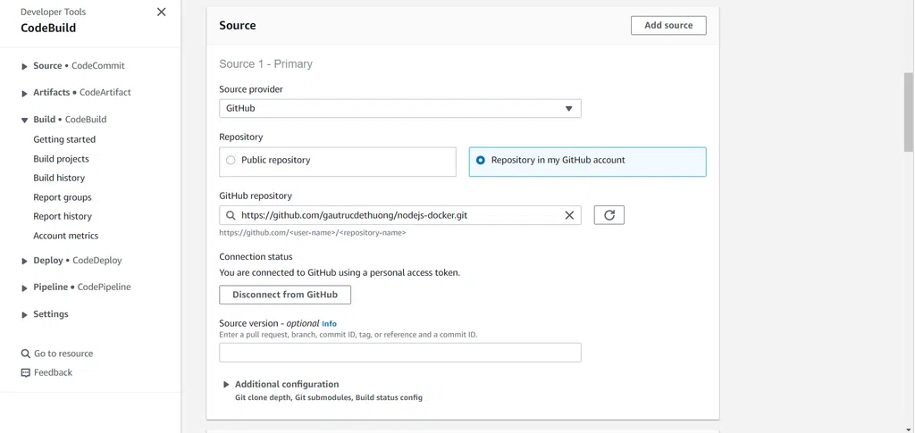
Task: Open Report groups
Action: [x=63, y=197]
